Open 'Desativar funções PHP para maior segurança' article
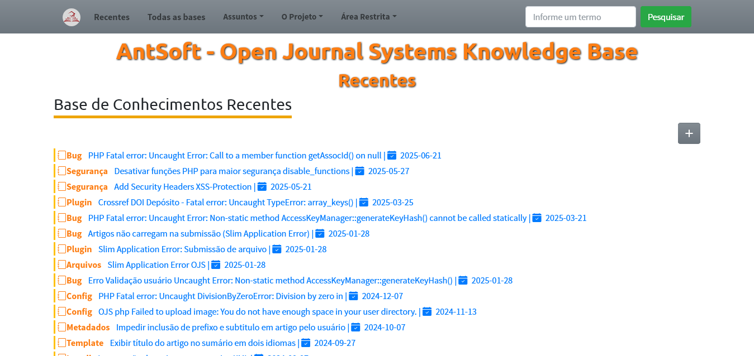The width and height of the screenshot is (754, 356). point(232,171)
